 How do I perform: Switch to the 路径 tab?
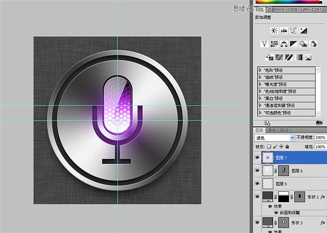pyautogui.click(x=284, y=130)
